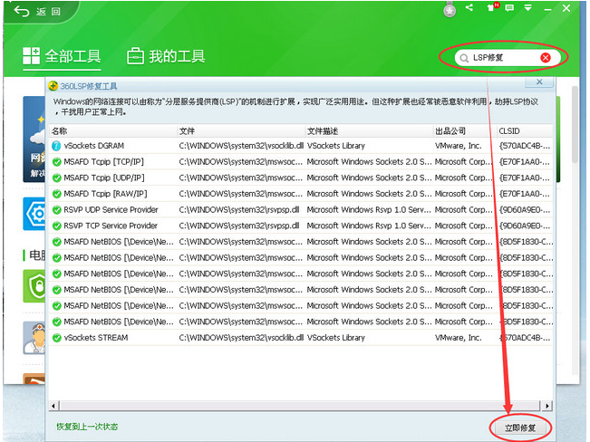Select MSAFD Tcpip [UDP/IP] row
590x442 pixels.
[x=301, y=178]
